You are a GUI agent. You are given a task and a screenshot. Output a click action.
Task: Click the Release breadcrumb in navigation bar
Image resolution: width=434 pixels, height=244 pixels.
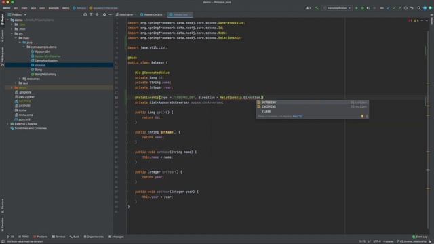coord(79,8)
